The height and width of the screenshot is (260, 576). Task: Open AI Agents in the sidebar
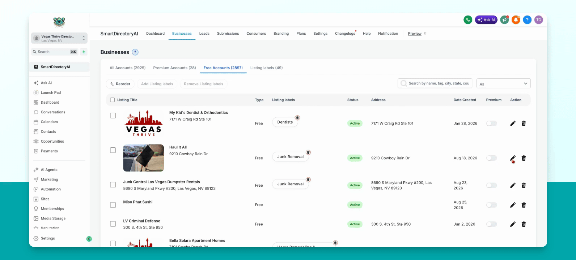click(49, 170)
